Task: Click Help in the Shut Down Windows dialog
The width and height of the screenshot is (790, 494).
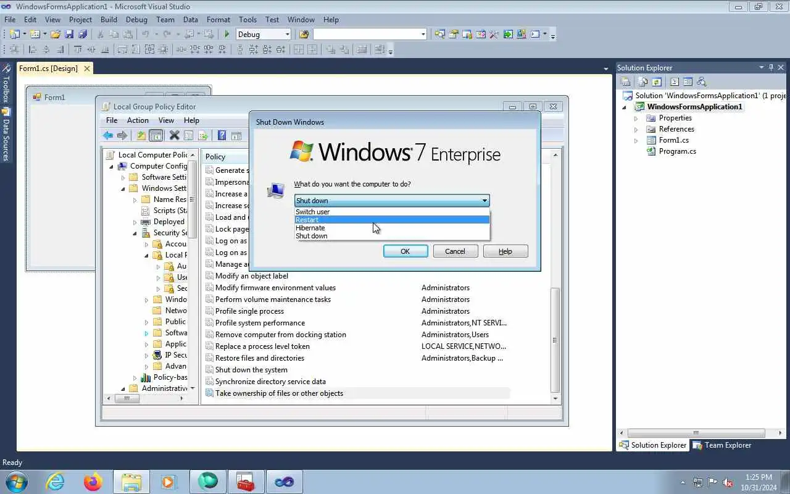Action: click(505, 251)
